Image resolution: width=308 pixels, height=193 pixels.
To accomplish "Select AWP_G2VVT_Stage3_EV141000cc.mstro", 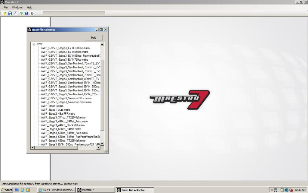I will [65, 48].
